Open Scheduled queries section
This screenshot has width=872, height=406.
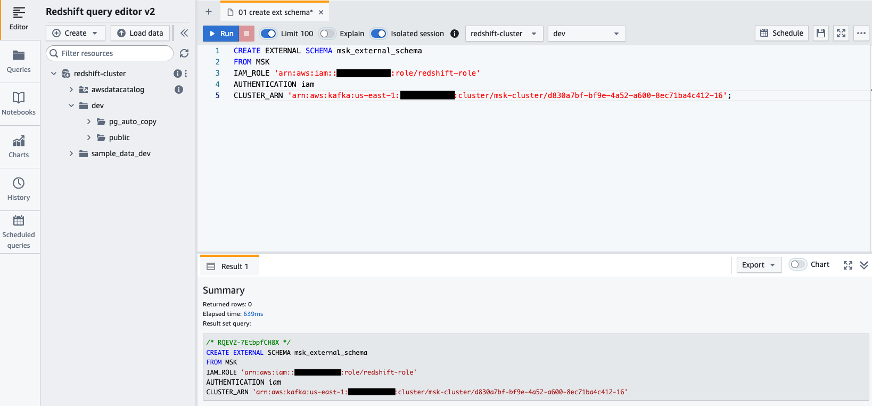point(19,232)
